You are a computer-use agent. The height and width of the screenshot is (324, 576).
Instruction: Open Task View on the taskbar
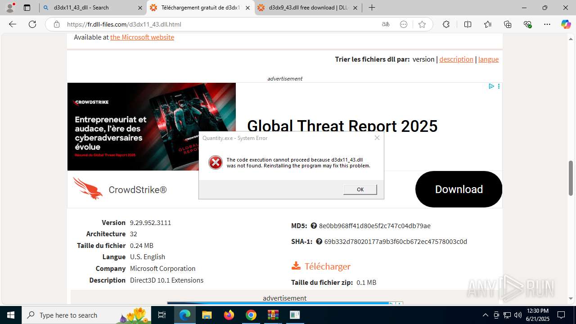coord(162,315)
